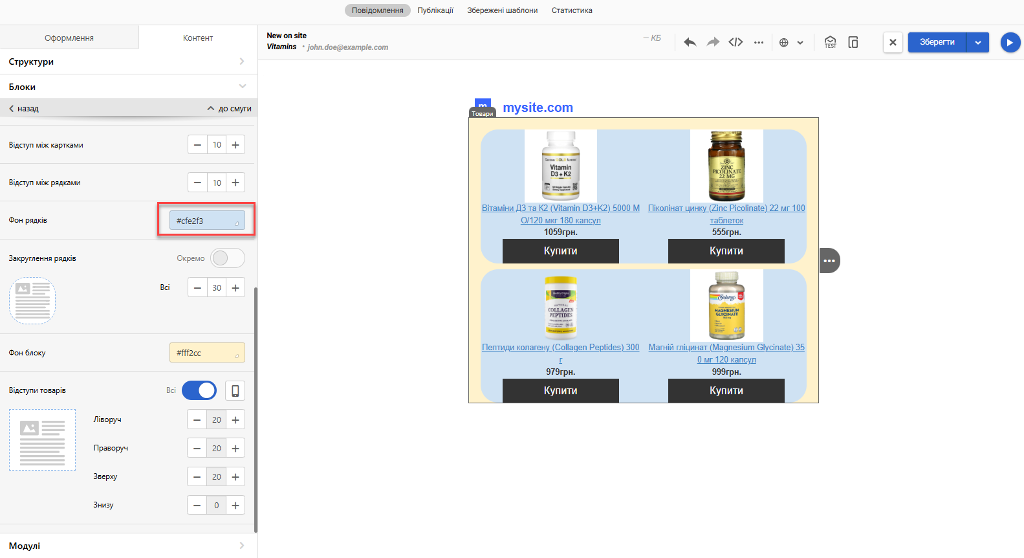Click Купити under Vitamin D3+K2

point(561,251)
